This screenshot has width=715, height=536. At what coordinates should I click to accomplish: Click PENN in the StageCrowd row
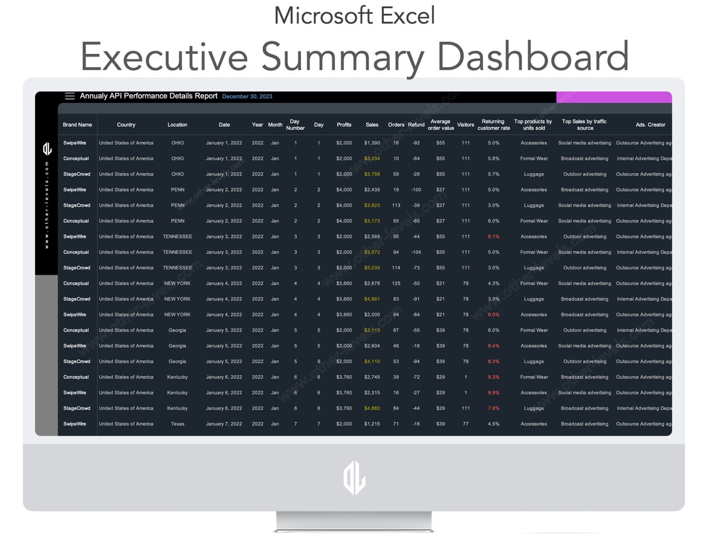[177, 206]
